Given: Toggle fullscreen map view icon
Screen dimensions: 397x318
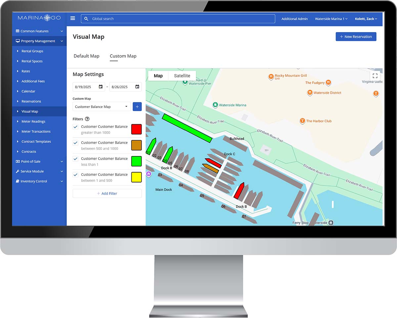Looking at the screenshot, I should [375, 76].
